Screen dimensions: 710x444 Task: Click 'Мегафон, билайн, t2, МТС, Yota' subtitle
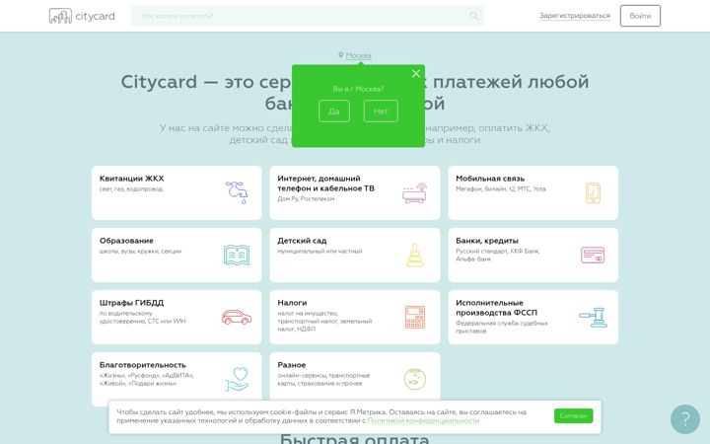coord(500,188)
